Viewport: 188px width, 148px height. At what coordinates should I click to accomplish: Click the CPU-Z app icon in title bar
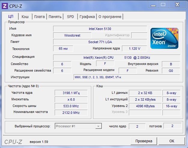[5, 6]
